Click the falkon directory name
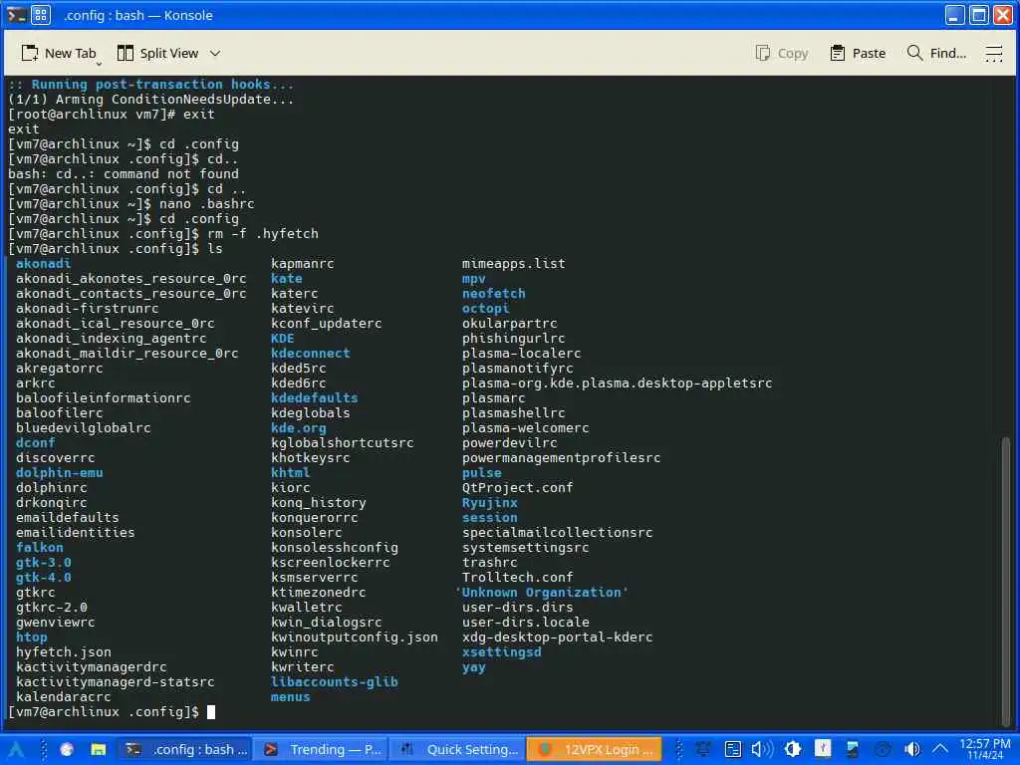Image resolution: width=1020 pixels, height=765 pixels. tap(39, 547)
